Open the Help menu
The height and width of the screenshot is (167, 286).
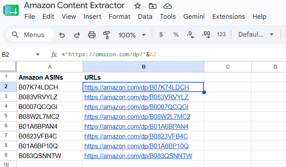click(259, 17)
